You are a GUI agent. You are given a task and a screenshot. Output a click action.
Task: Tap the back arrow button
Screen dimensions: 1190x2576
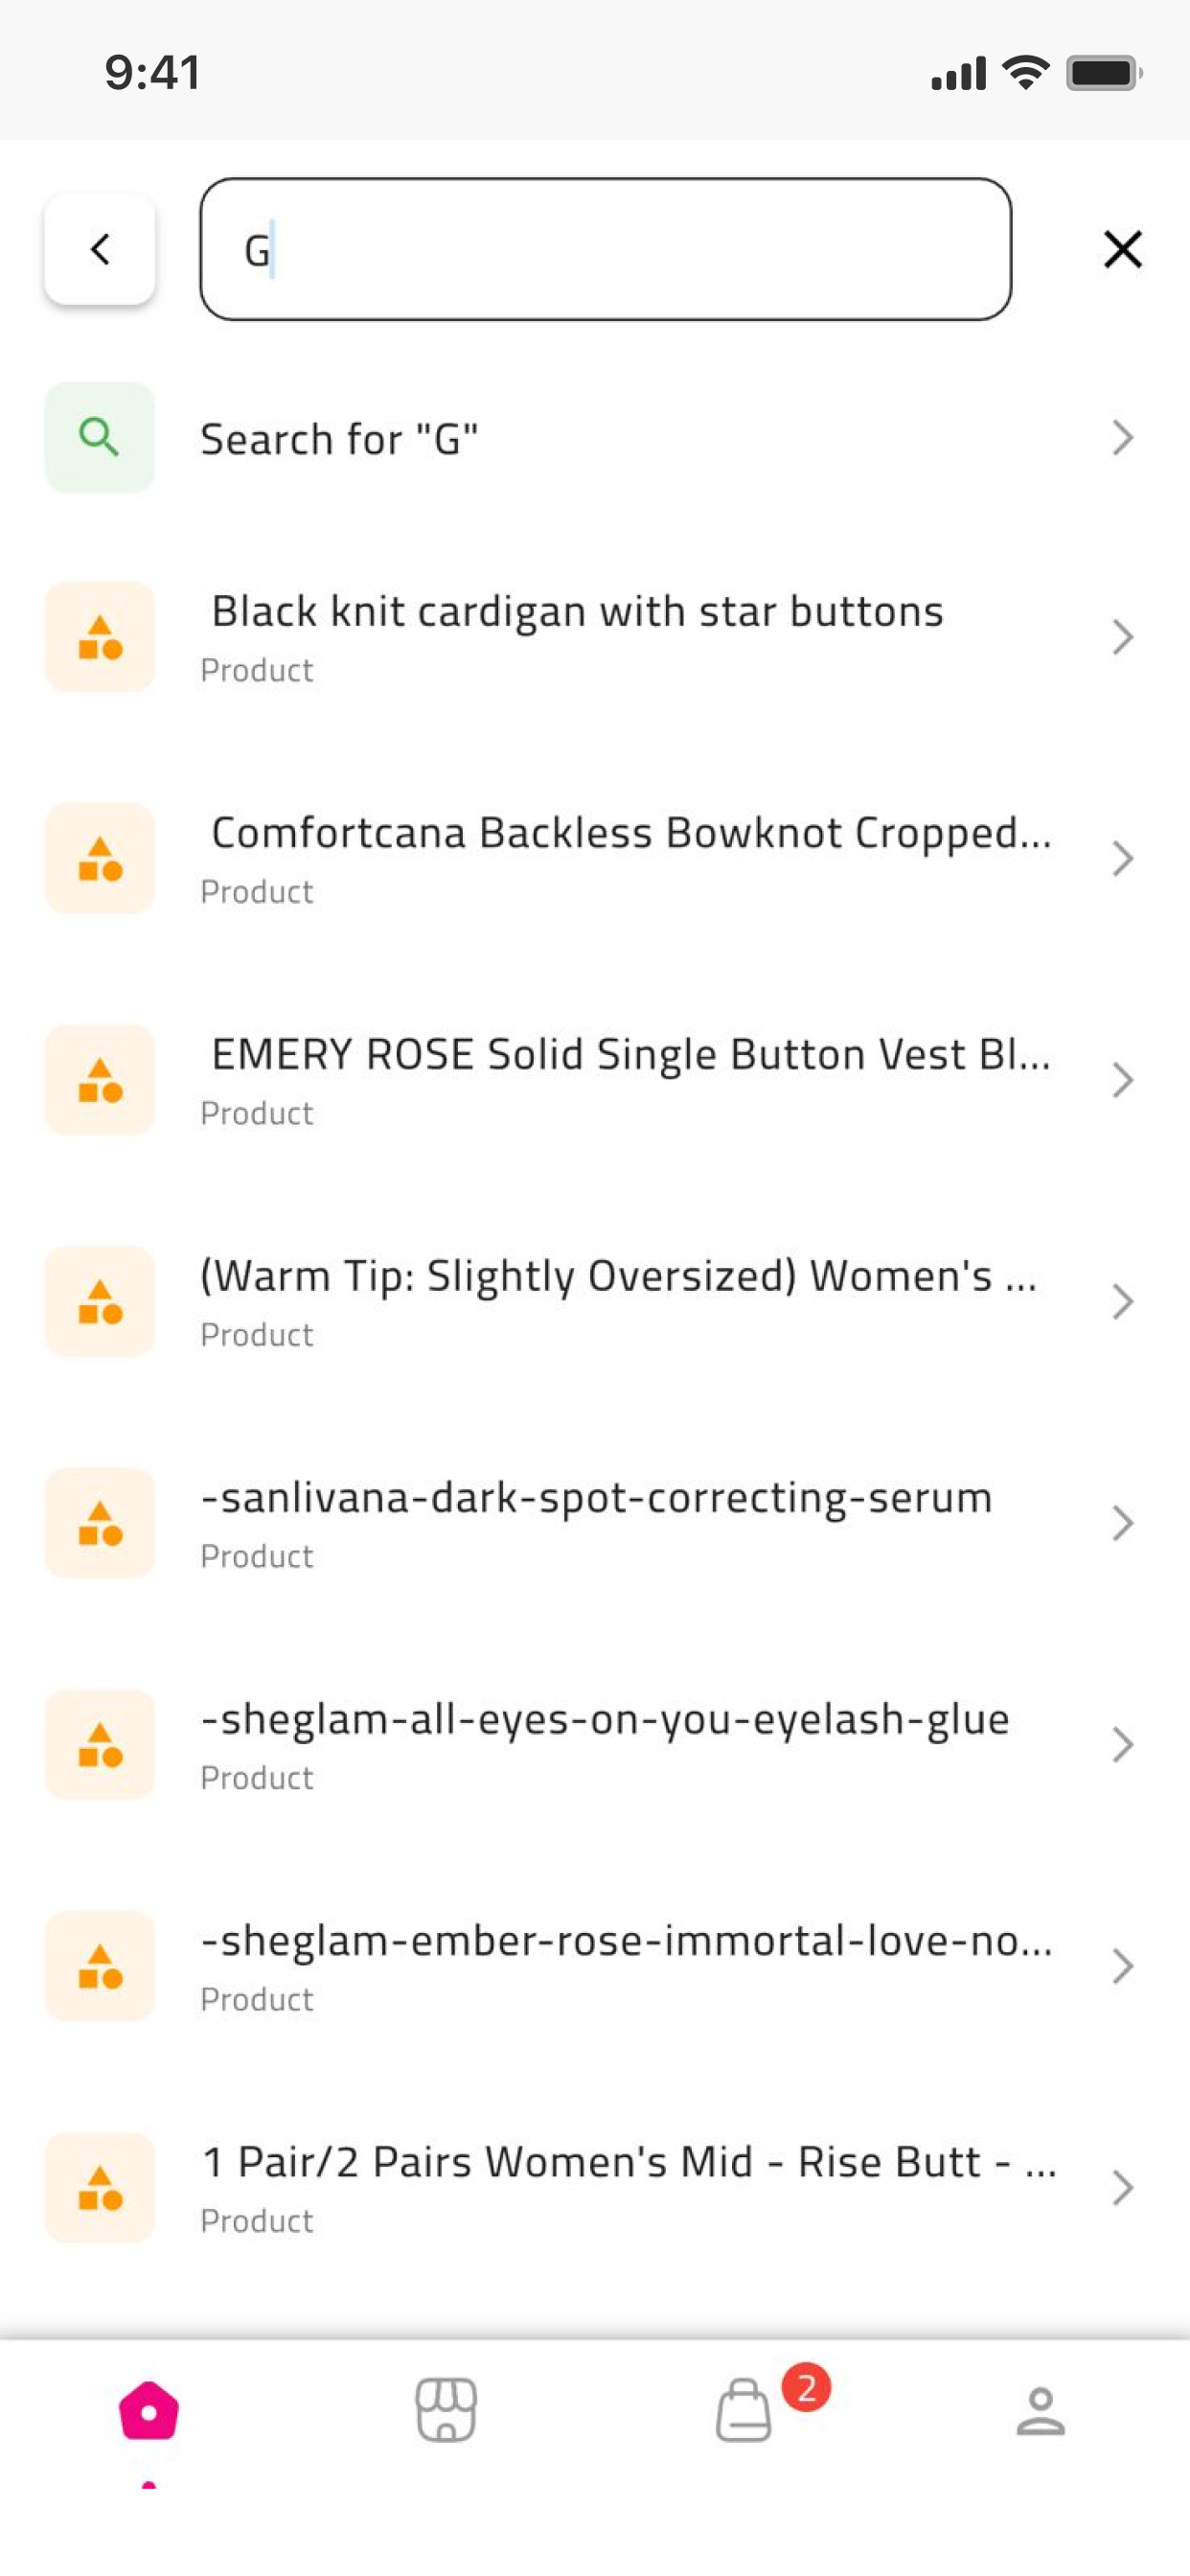point(100,249)
